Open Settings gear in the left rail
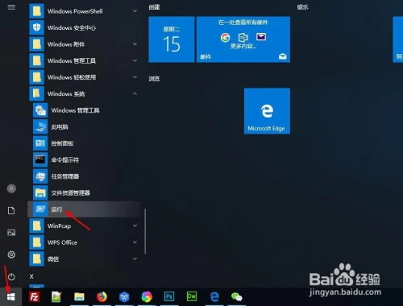This screenshot has height=306, width=403. [x=11, y=254]
